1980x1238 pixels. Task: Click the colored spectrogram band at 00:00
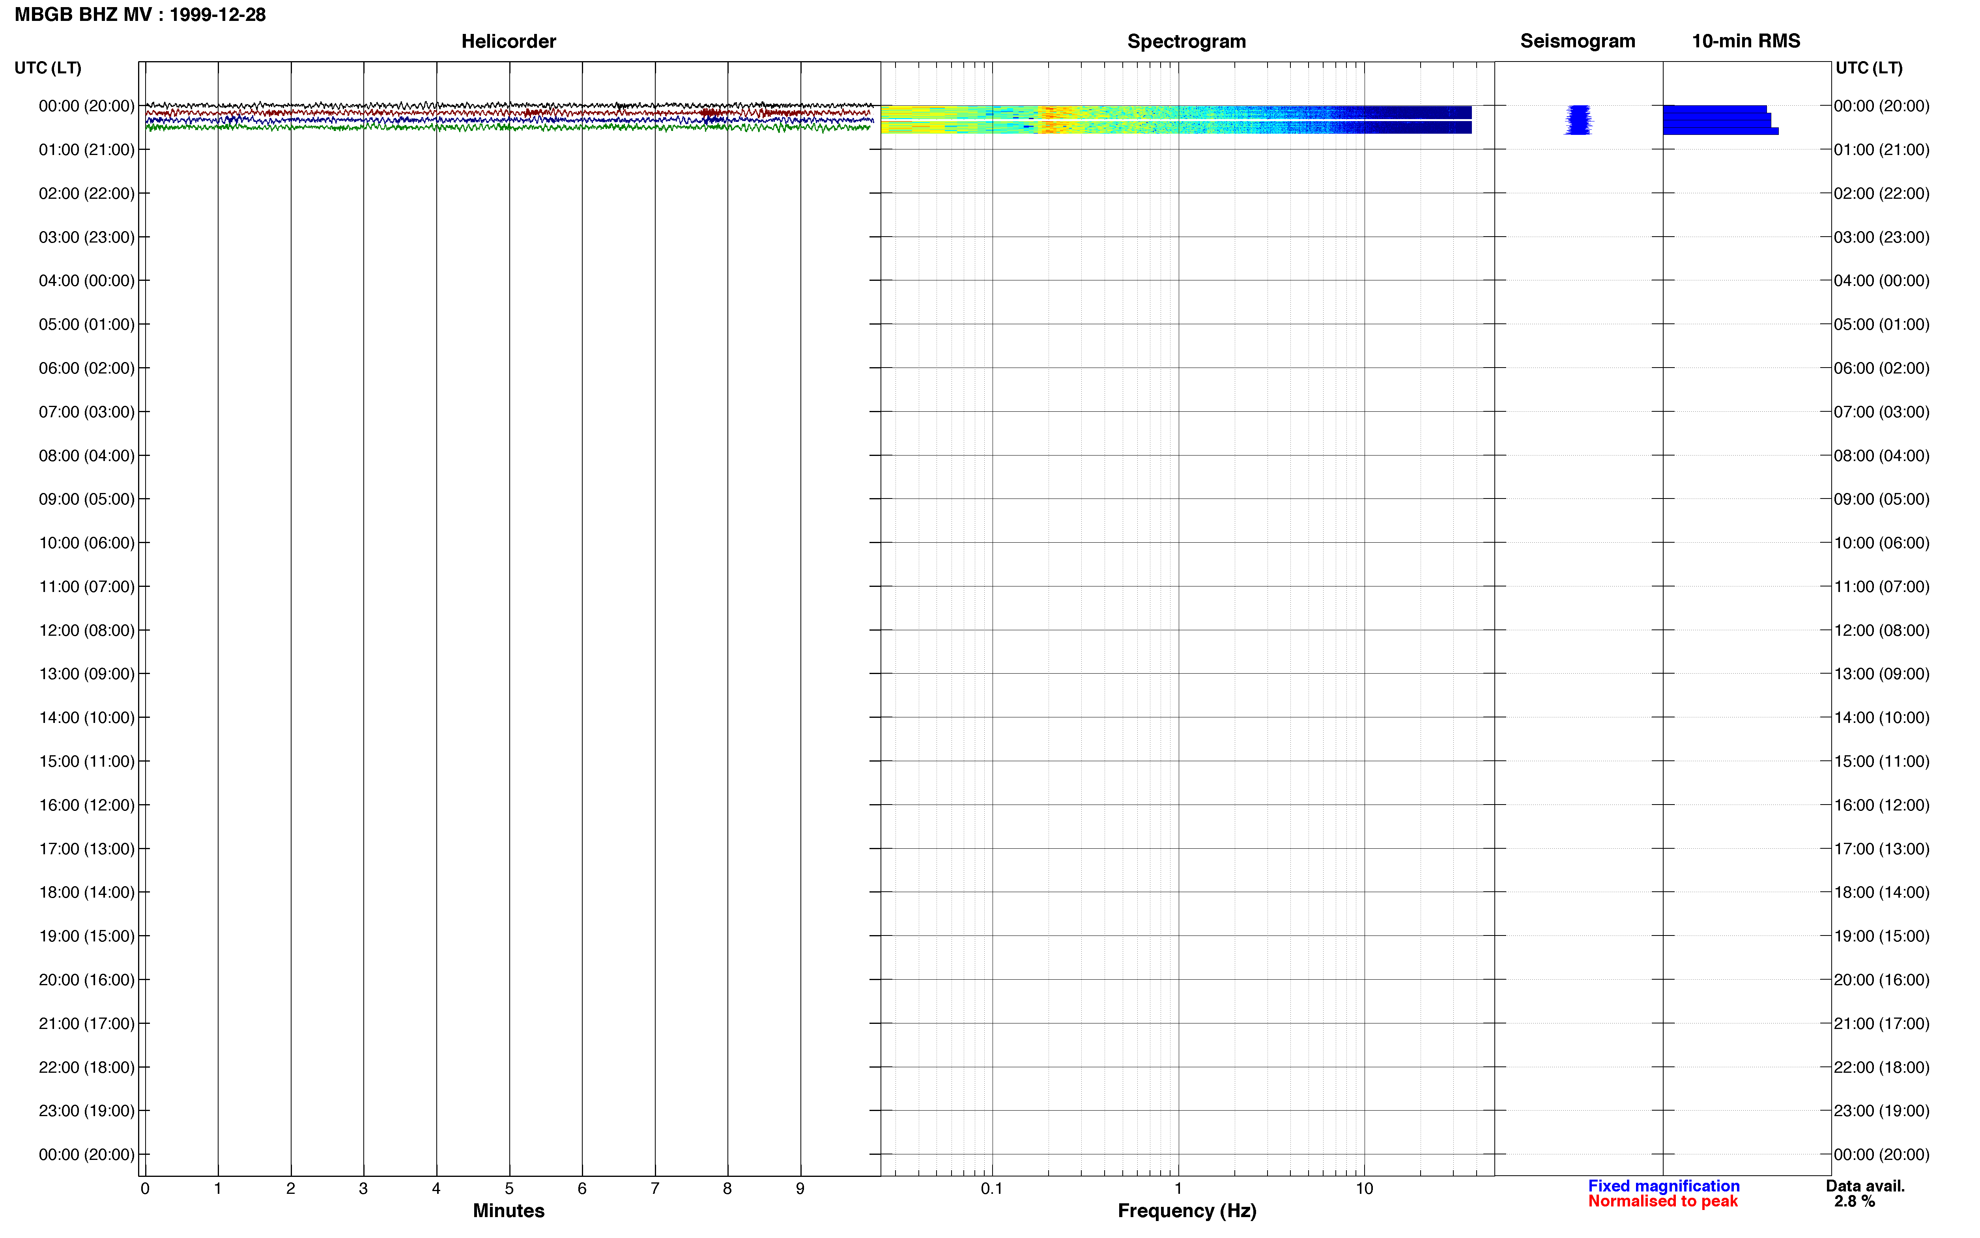pos(1176,120)
